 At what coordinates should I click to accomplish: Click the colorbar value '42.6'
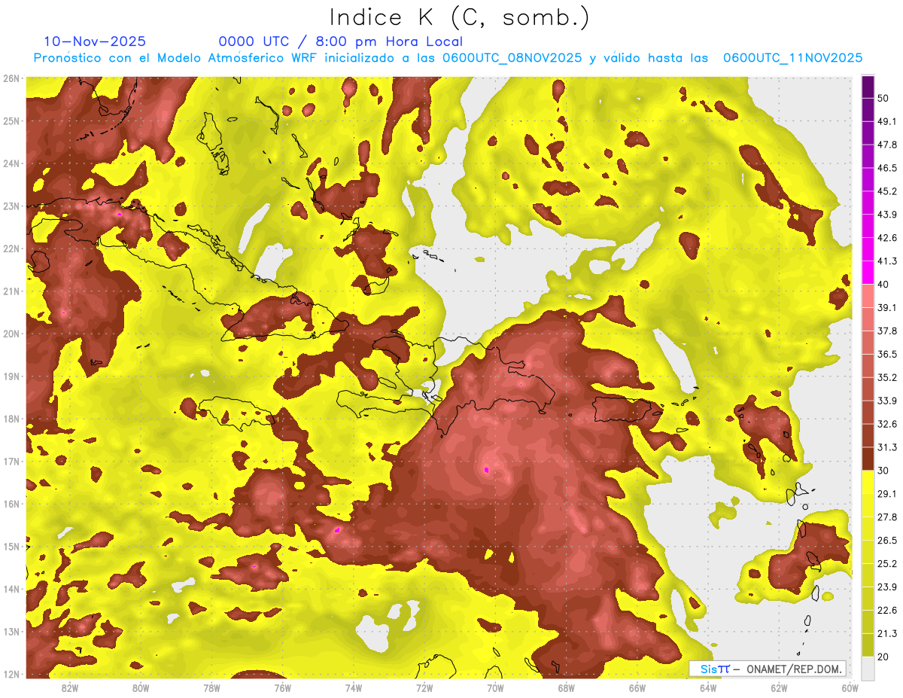coord(886,238)
